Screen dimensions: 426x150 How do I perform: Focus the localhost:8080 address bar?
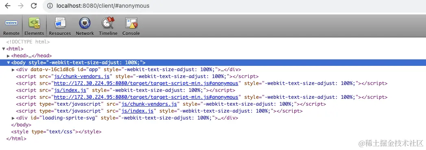(x=234, y=6)
